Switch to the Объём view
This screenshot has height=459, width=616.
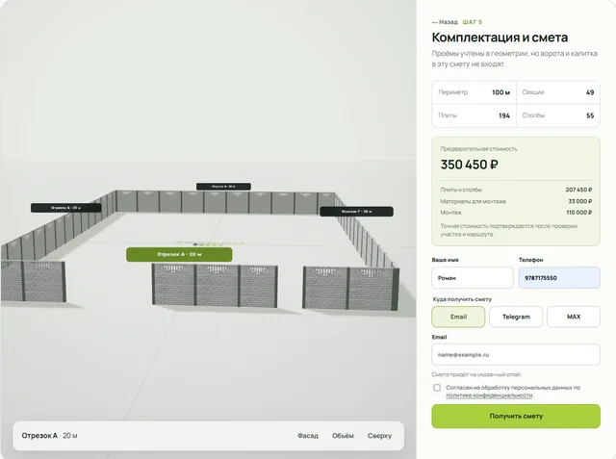(343, 436)
